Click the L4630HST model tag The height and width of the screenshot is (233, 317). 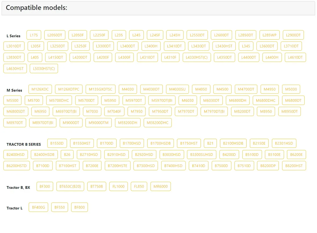[x=15, y=69]
